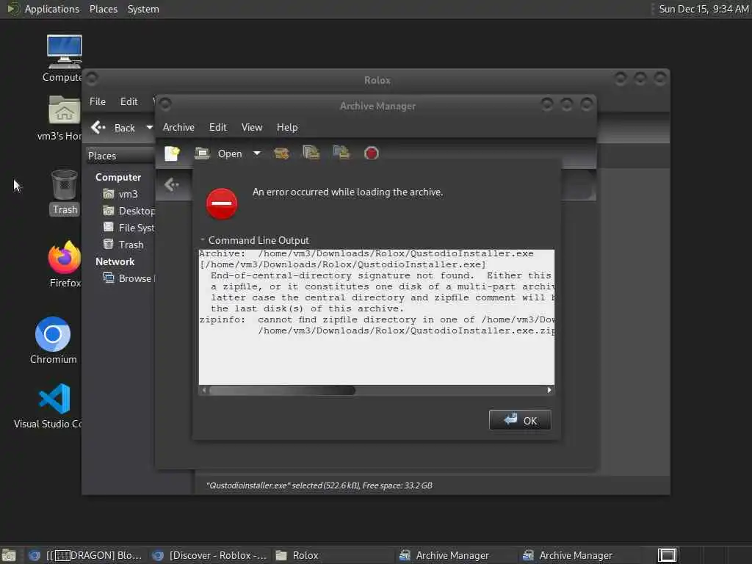The height and width of the screenshot is (564, 752).
Task: Click the Rolox window menu button
Action: (x=92, y=78)
